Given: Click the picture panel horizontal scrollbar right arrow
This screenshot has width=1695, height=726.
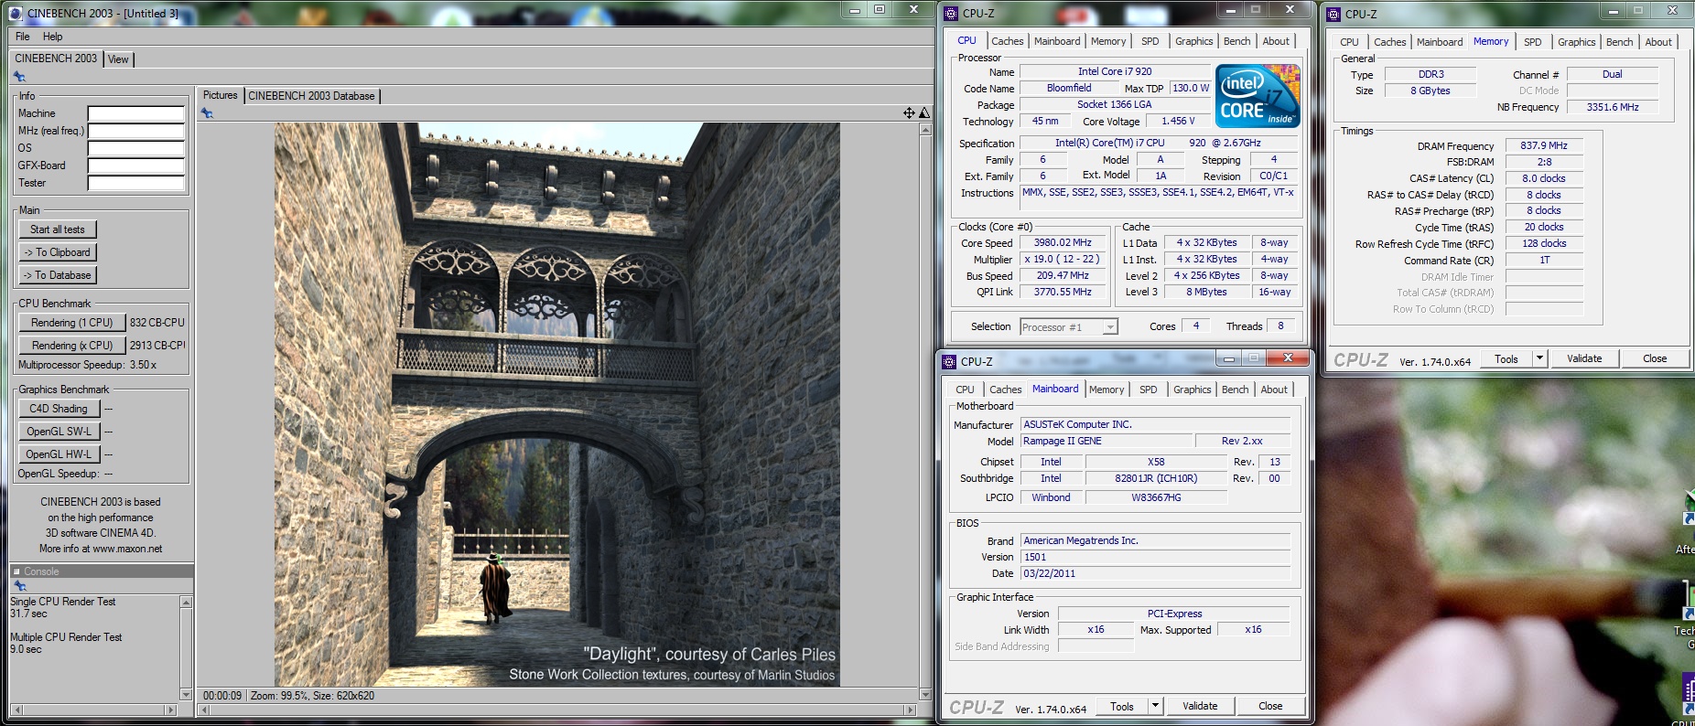Looking at the screenshot, I should click(910, 710).
